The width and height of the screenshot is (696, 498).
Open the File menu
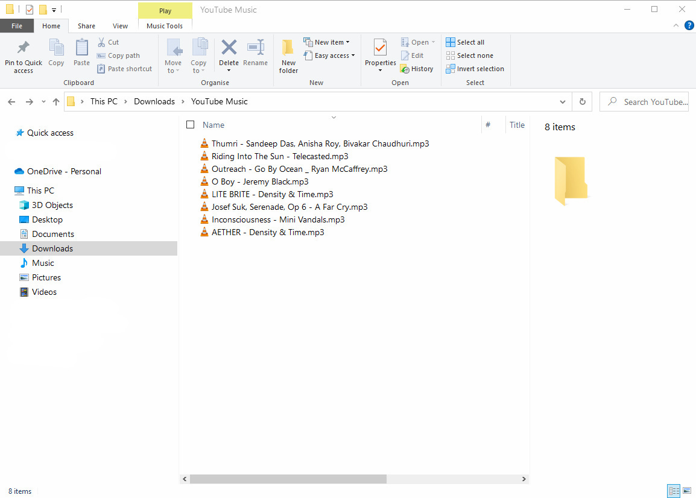click(x=17, y=26)
